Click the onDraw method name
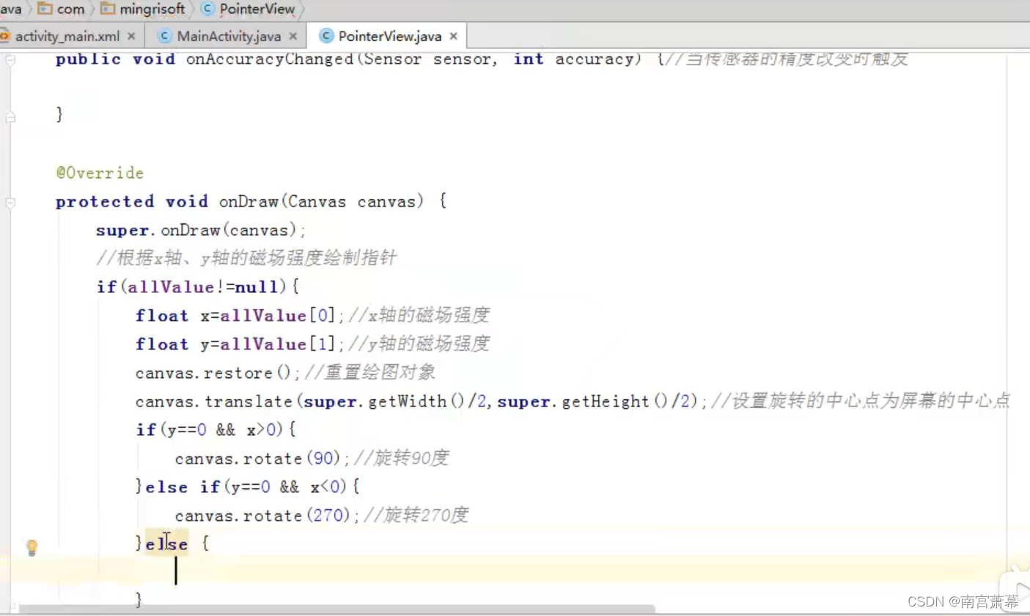1030x616 pixels. 249,201
